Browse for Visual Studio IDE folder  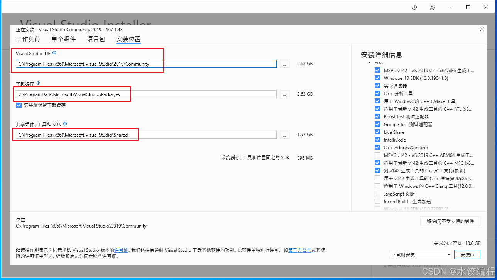[x=284, y=64]
